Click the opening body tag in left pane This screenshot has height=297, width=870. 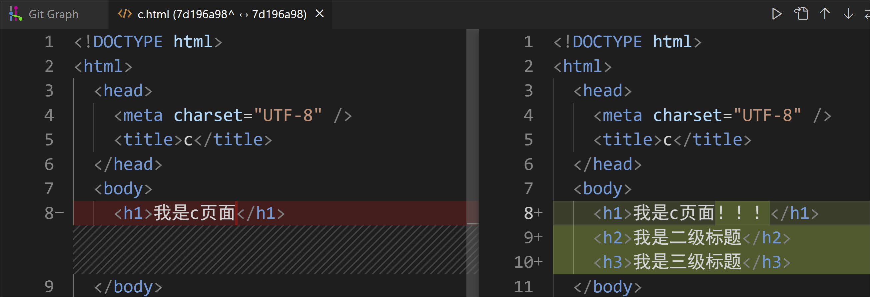tap(123, 189)
